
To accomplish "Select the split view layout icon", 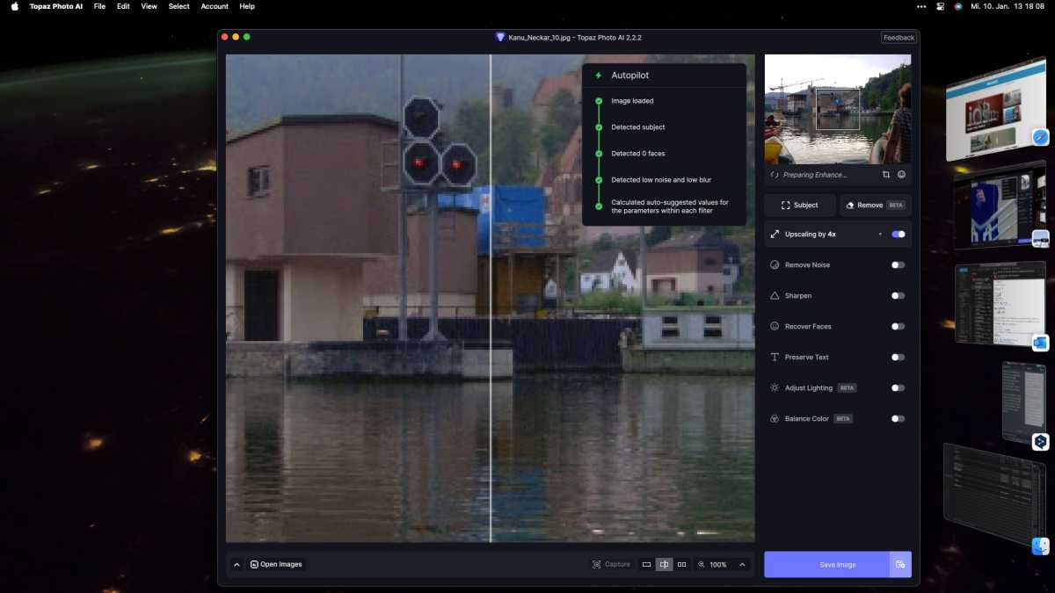I will (x=664, y=564).
